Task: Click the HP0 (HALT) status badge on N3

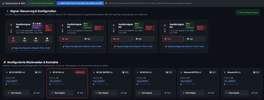Action: 150,28
